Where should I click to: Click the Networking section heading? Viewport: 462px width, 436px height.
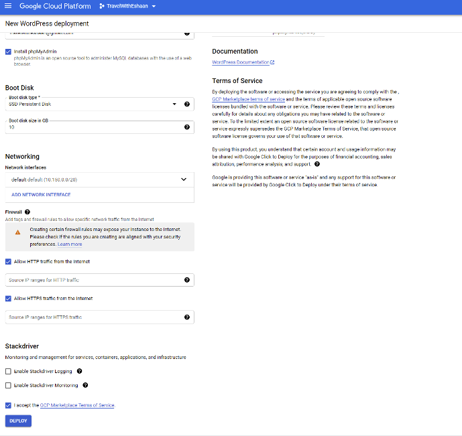click(x=22, y=157)
